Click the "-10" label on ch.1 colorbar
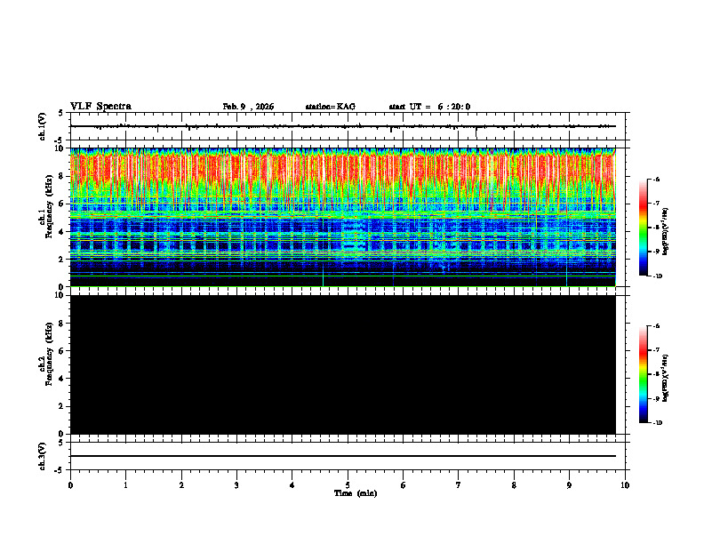 click(x=657, y=276)
